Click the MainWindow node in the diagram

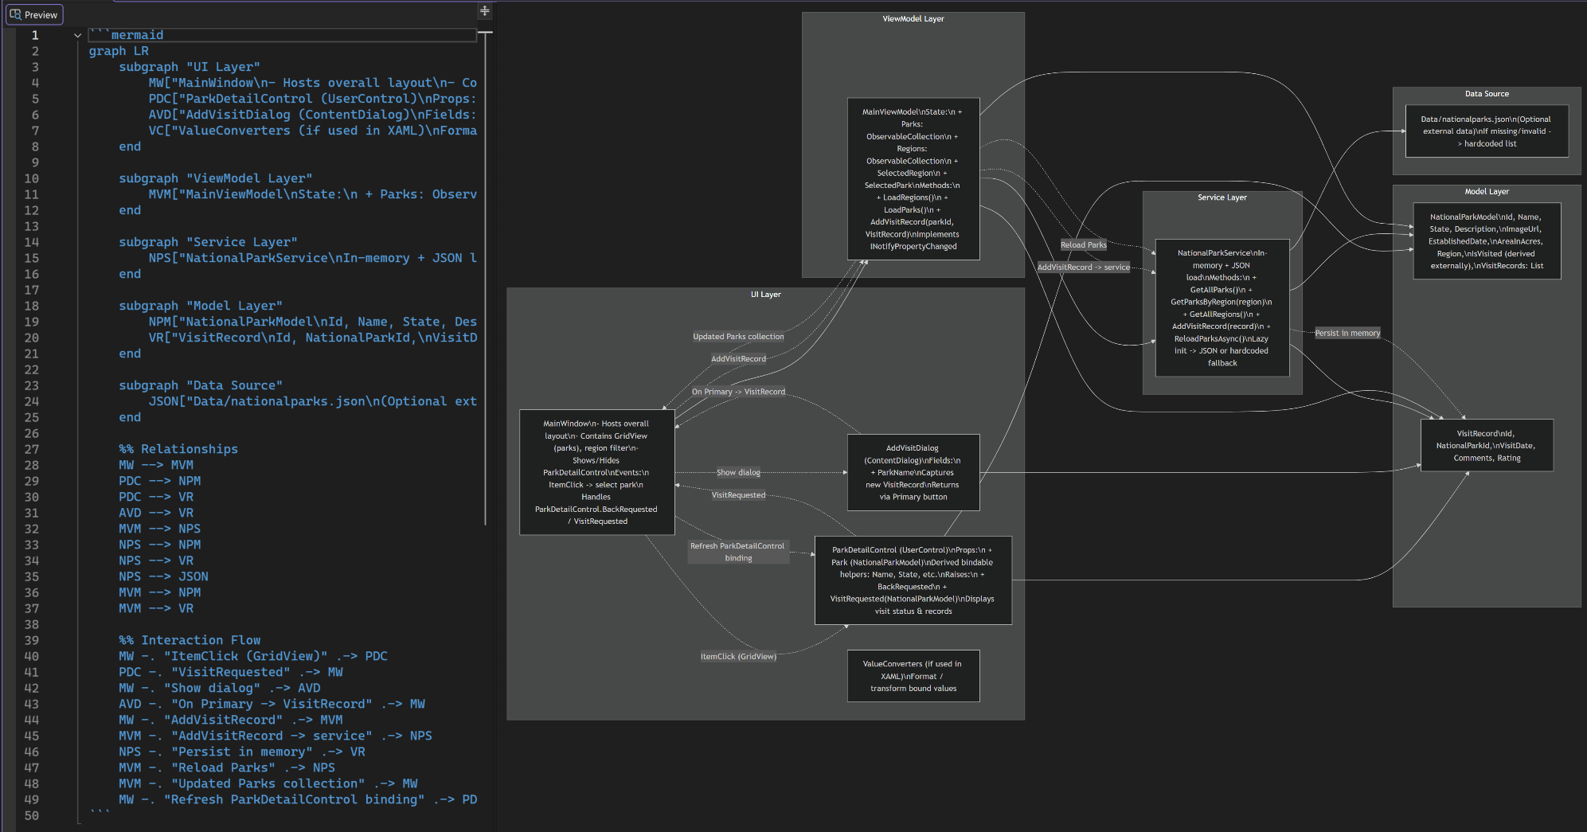596,472
